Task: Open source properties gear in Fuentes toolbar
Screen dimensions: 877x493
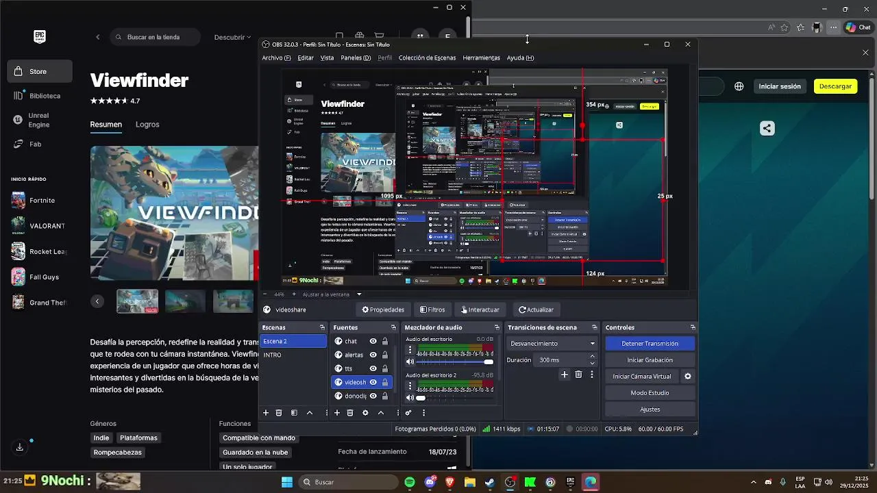Action: tap(365, 413)
